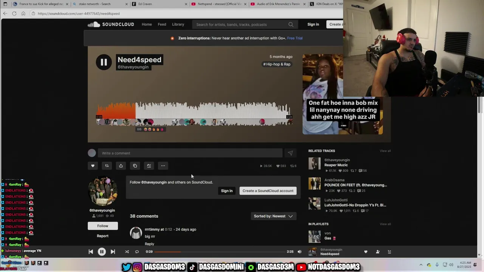This screenshot has width=484, height=272.
Task: Open the Go+ Free Trial link
Action: [295, 38]
